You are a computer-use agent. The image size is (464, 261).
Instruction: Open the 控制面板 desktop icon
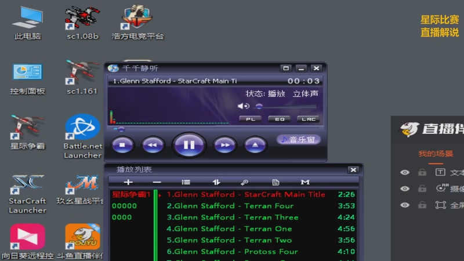pos(27,78)
